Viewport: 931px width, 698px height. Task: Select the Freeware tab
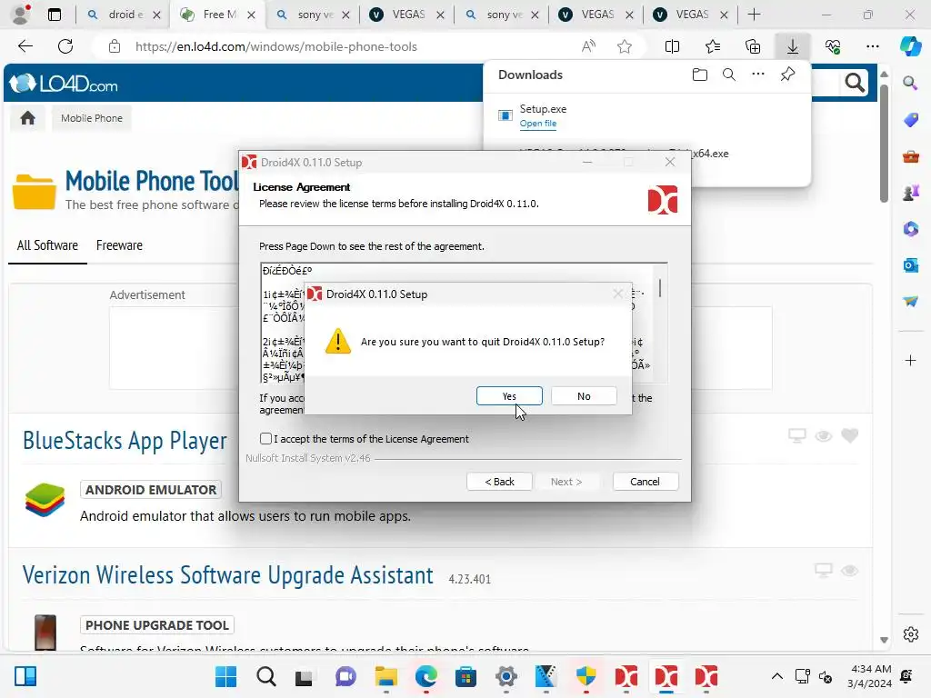click(119, 245)
